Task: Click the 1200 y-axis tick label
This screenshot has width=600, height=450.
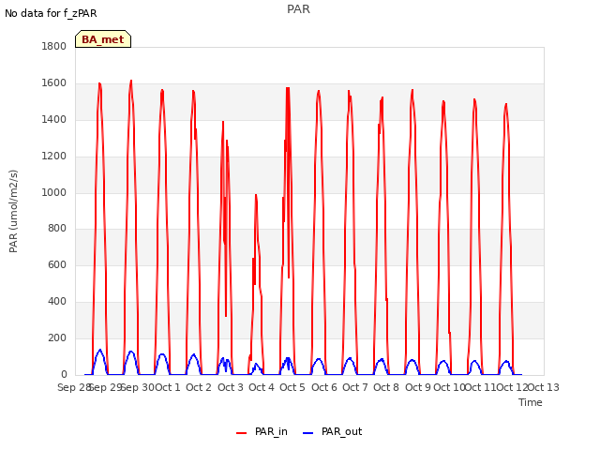Action: pyautogui.click(x=54, y=157)
